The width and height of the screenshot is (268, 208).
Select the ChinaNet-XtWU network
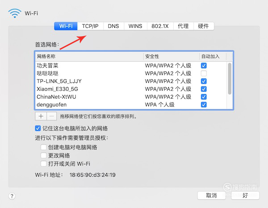point(131,97)
